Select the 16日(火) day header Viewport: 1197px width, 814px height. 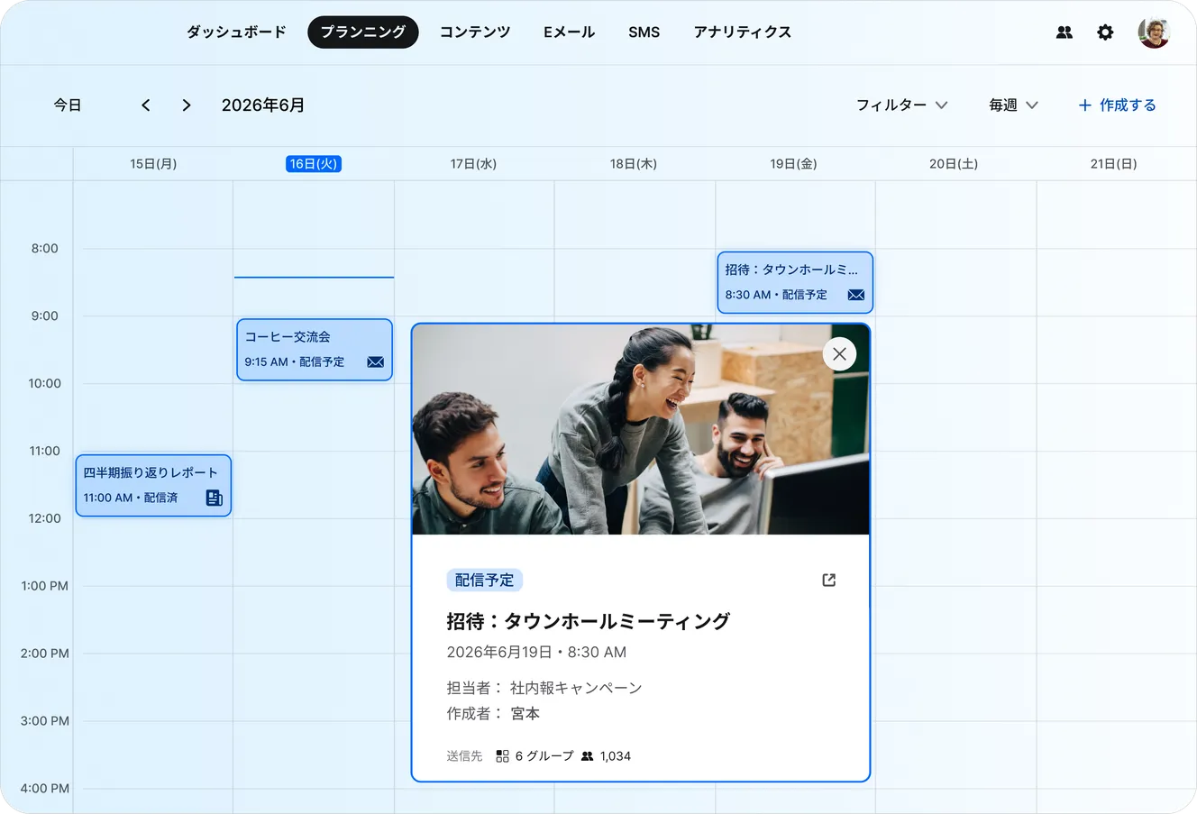click(314, 164)
